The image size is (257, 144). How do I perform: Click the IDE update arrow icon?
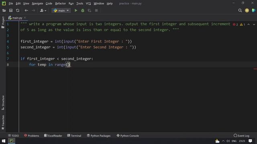(x=247, y=11)
